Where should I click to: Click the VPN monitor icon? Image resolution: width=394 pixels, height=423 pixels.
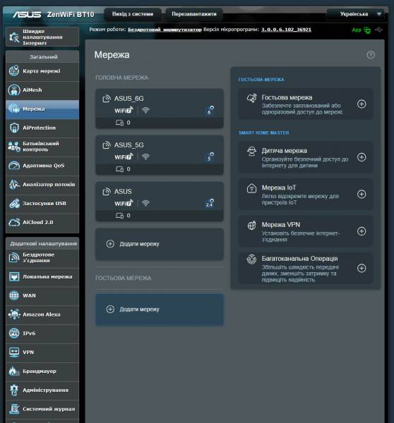(14, 352)
